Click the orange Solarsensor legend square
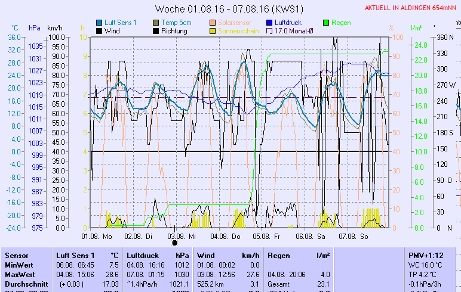 point(213,23)
